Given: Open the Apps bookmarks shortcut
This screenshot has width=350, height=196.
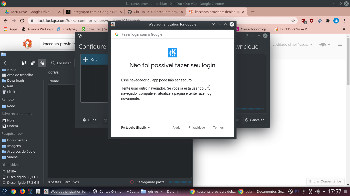Looking at the screenshot, I should pos(11,29).
